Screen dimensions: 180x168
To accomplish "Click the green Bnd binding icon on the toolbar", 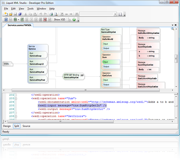I will click(x=15, y=20).
